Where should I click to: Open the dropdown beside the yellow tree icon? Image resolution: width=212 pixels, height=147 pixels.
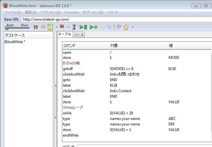(57, 27)
